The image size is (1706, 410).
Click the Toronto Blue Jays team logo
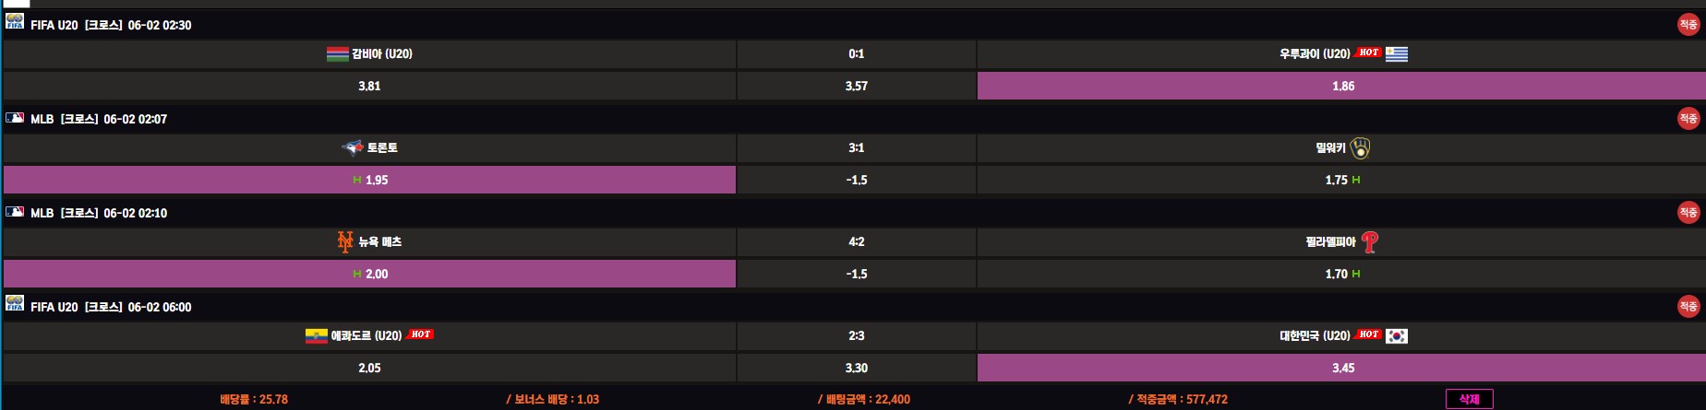pos(353,147)
